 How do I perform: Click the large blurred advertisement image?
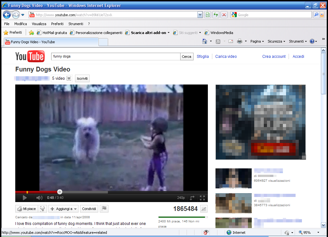[x=261, y=122]
